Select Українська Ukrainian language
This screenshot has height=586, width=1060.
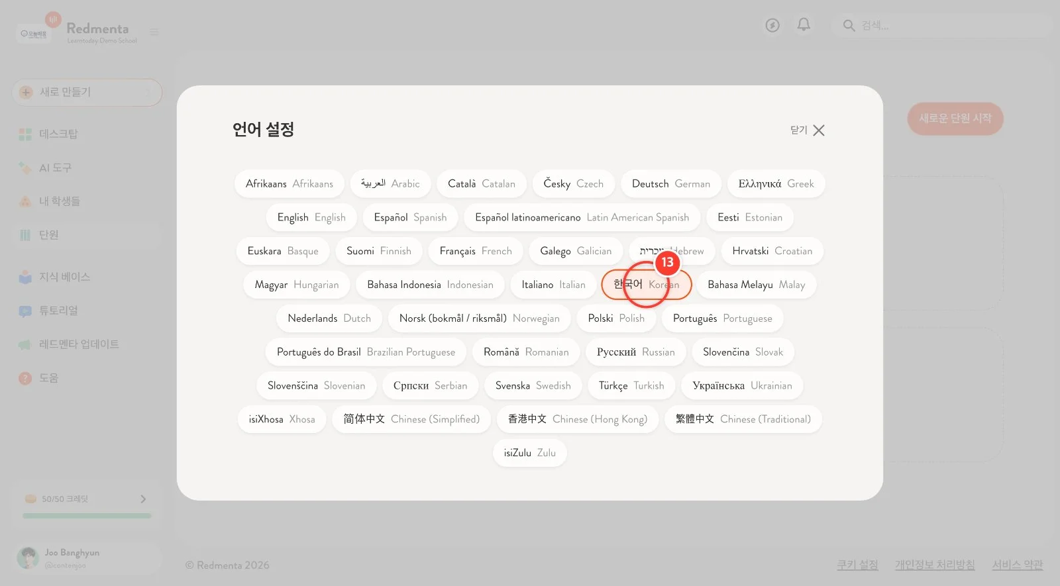pos(742,386)
